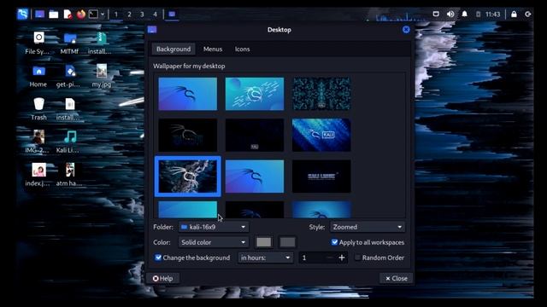Select the index.j image desktop icon
547x307 pixels.
click(x=38, y=175)
